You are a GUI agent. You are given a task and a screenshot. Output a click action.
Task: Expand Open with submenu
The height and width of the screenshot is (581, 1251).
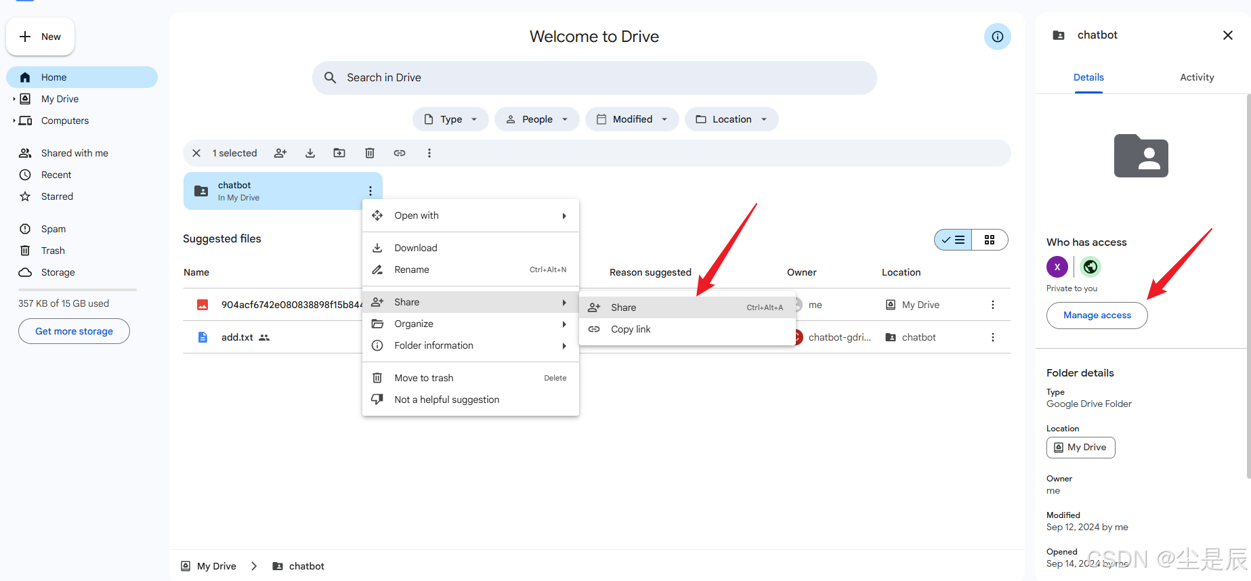[x=471, y=215]
